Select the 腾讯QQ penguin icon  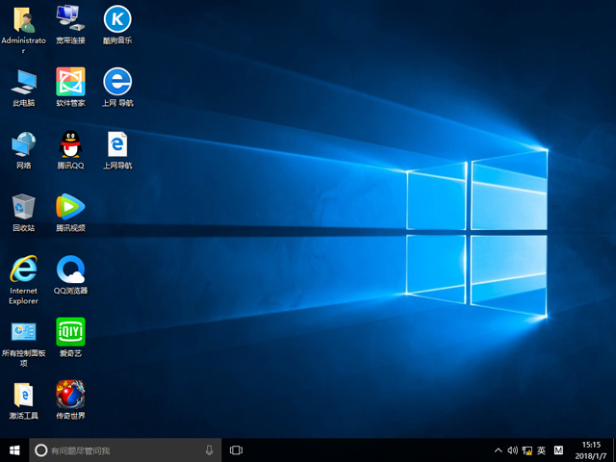[70, 144]
